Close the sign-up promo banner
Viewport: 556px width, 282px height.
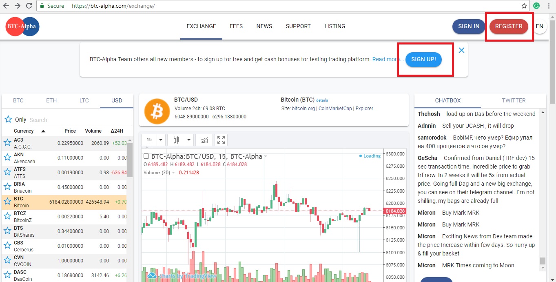click(461, 50)
